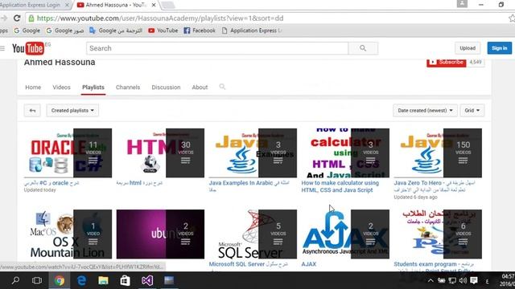
Task: Switch to Home channel tab
Action: pos(33,88)
